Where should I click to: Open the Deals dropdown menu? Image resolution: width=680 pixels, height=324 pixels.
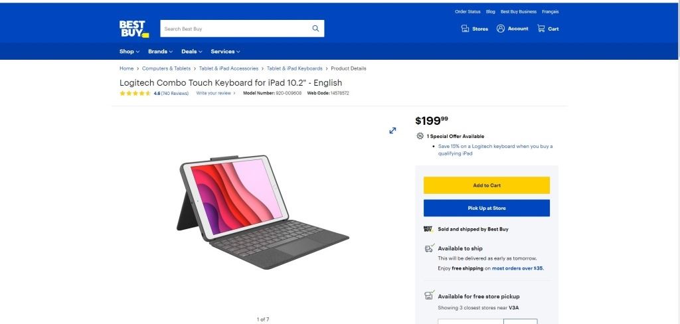point(192,51)
